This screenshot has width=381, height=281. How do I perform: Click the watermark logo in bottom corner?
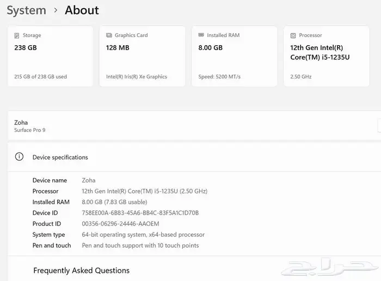pyautogui.click(x=332, y=267)
